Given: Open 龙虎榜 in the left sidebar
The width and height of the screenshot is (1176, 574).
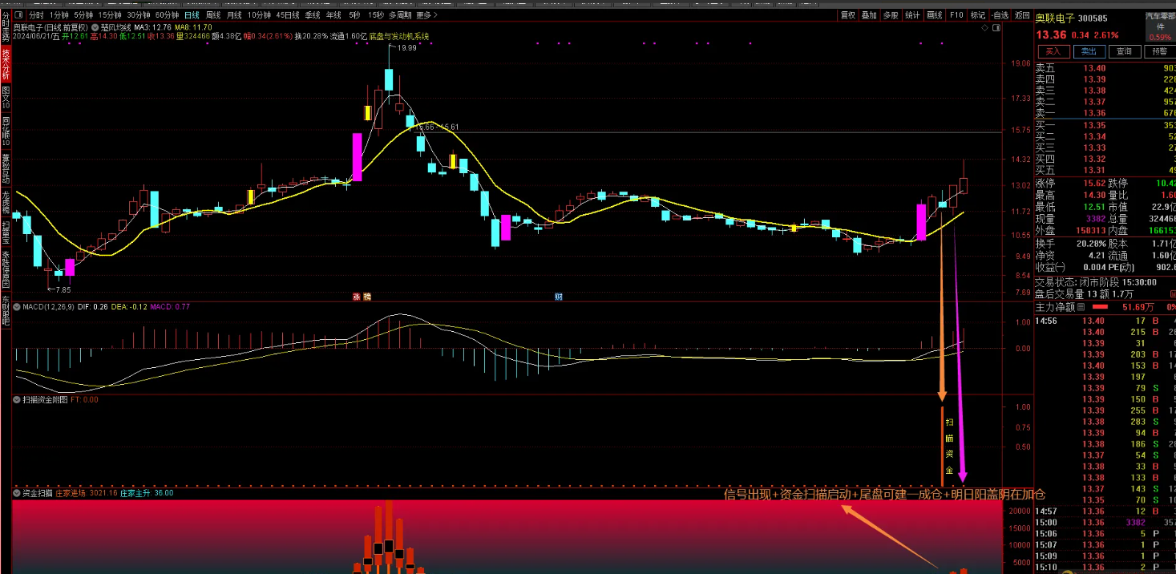Looking at the screenshot, I should 6,200.
